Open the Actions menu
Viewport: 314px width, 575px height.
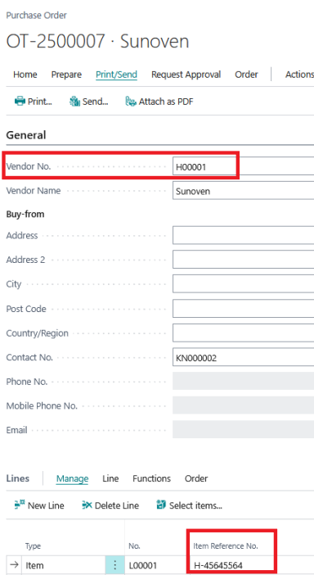pos(299,75)
